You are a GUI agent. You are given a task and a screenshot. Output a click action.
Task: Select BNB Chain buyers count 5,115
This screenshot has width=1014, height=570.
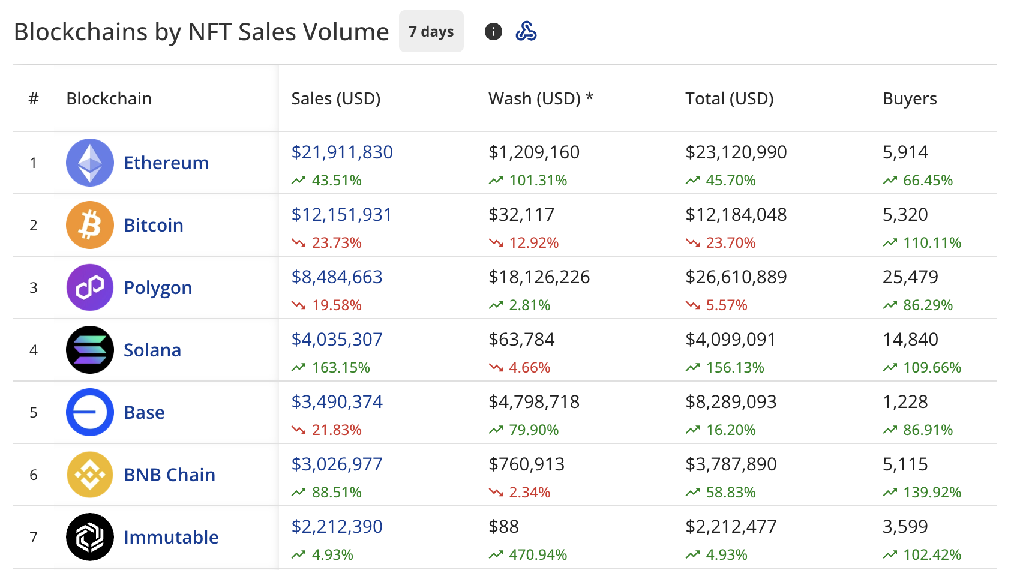905,464
